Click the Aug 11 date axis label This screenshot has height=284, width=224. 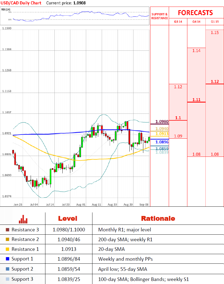(x=97, y=205)
